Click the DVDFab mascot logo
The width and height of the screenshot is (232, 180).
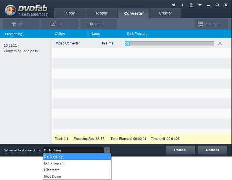coord(10,10)
